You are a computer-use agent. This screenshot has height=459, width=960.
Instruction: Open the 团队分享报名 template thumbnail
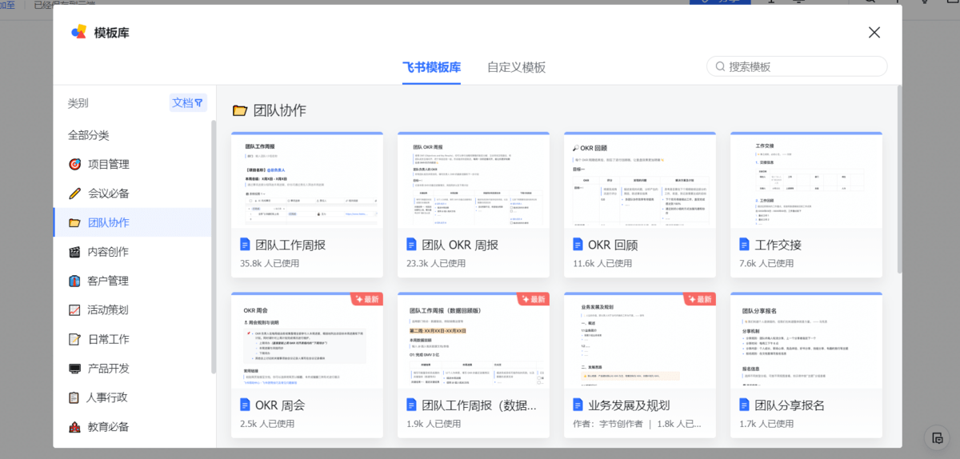click(806, 341)
